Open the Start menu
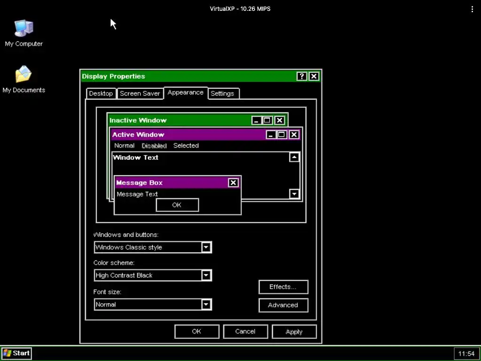481x361 pixels. click(16, 353)
